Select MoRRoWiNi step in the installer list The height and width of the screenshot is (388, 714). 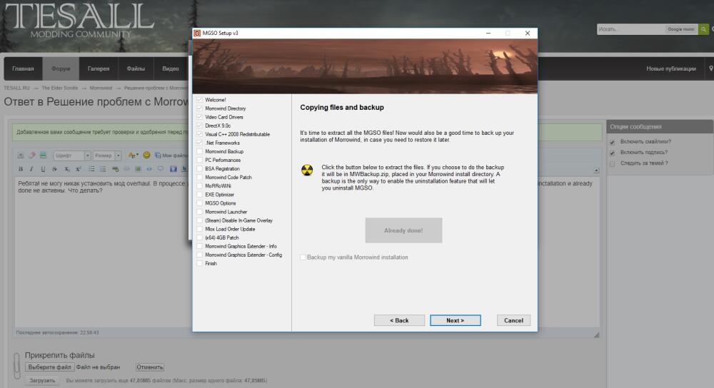tap(218, 186)
